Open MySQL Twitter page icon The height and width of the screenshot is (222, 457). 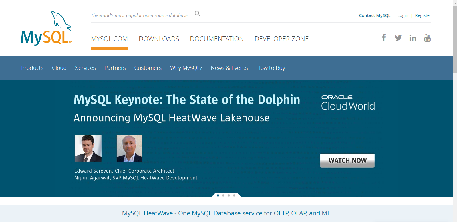[x=398, y=38]
